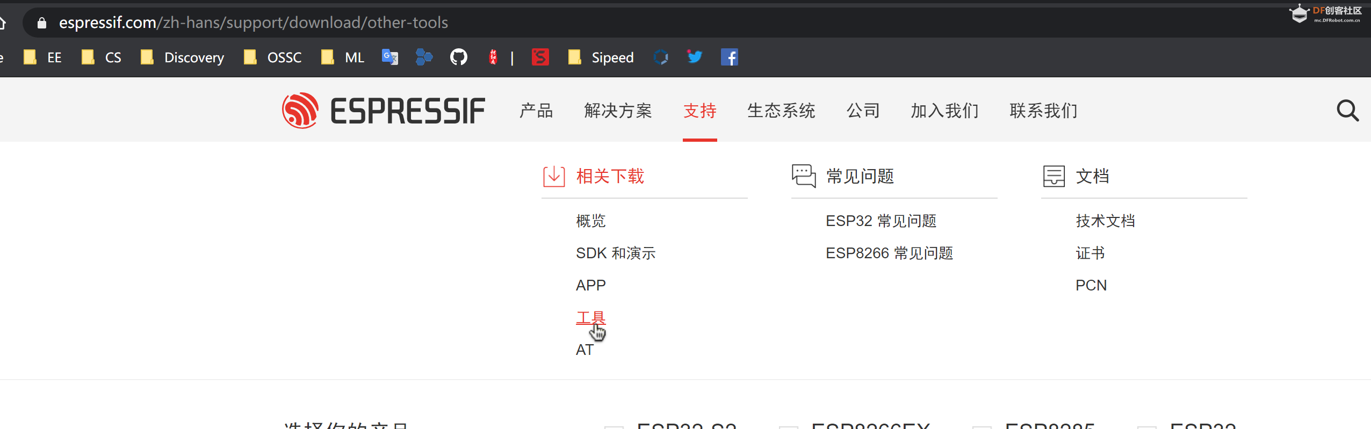Open the blue circular arrows bookmark icon
The width and height of the screenshot is (1371, 429).
coord(661,57)
